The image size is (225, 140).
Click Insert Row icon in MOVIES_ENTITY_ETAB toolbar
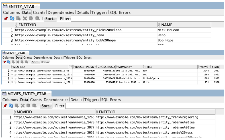point(18,106)
